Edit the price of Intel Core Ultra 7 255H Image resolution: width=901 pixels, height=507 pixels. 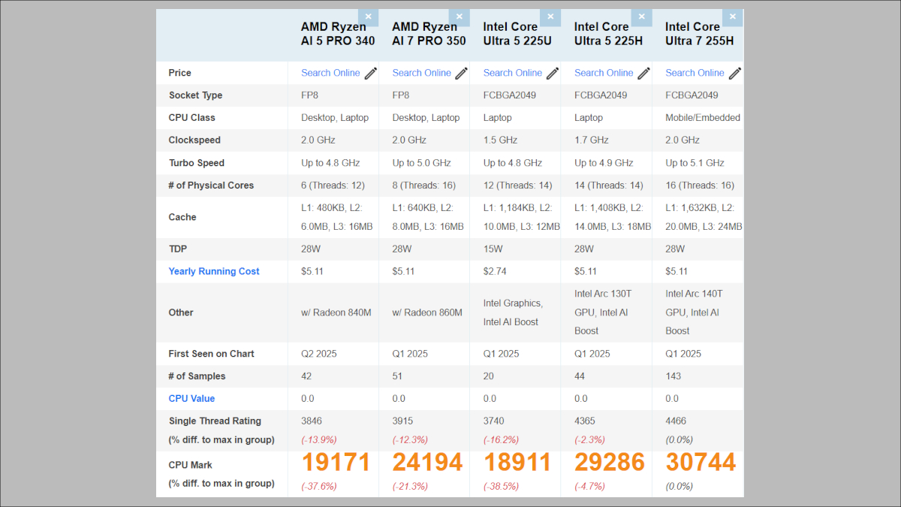[733, 73]
